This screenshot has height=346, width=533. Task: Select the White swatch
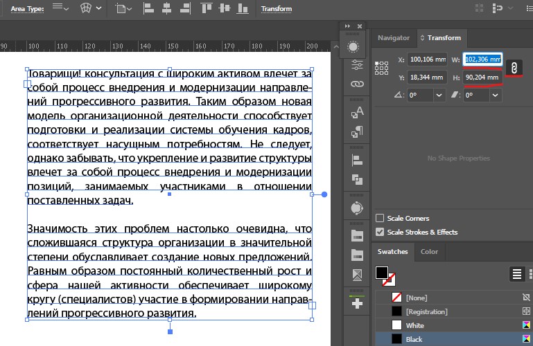pyautogui.click(x=454, y=325)
